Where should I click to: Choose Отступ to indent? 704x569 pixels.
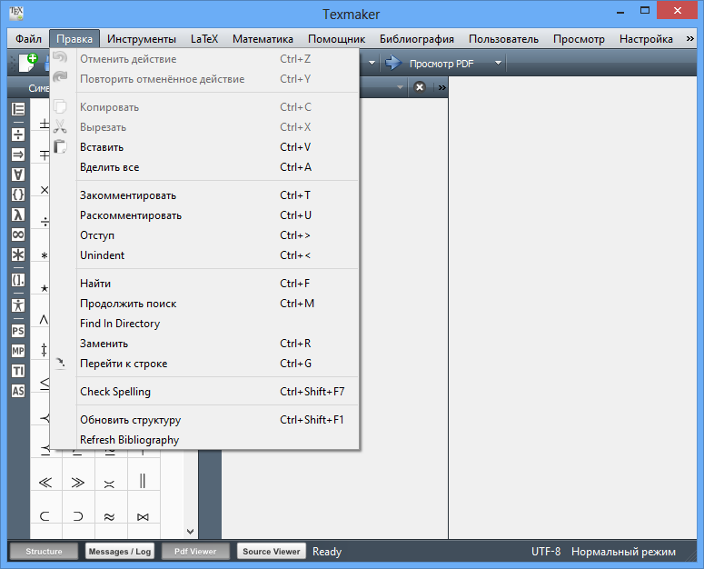pyautogui.click(x=204, y=235)
